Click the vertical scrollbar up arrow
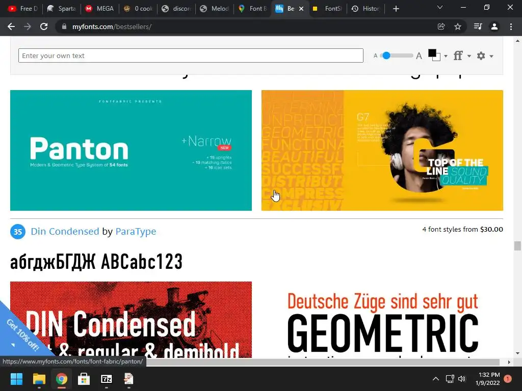The height and width of the screenshot is (391, 522). (x=517, y=41)
